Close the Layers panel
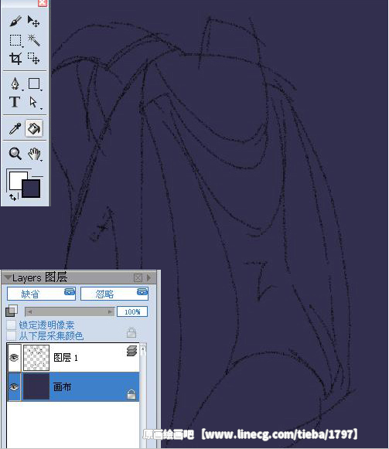Image resolution: width=389 pixels, height=449 pixels. [138, 277]
